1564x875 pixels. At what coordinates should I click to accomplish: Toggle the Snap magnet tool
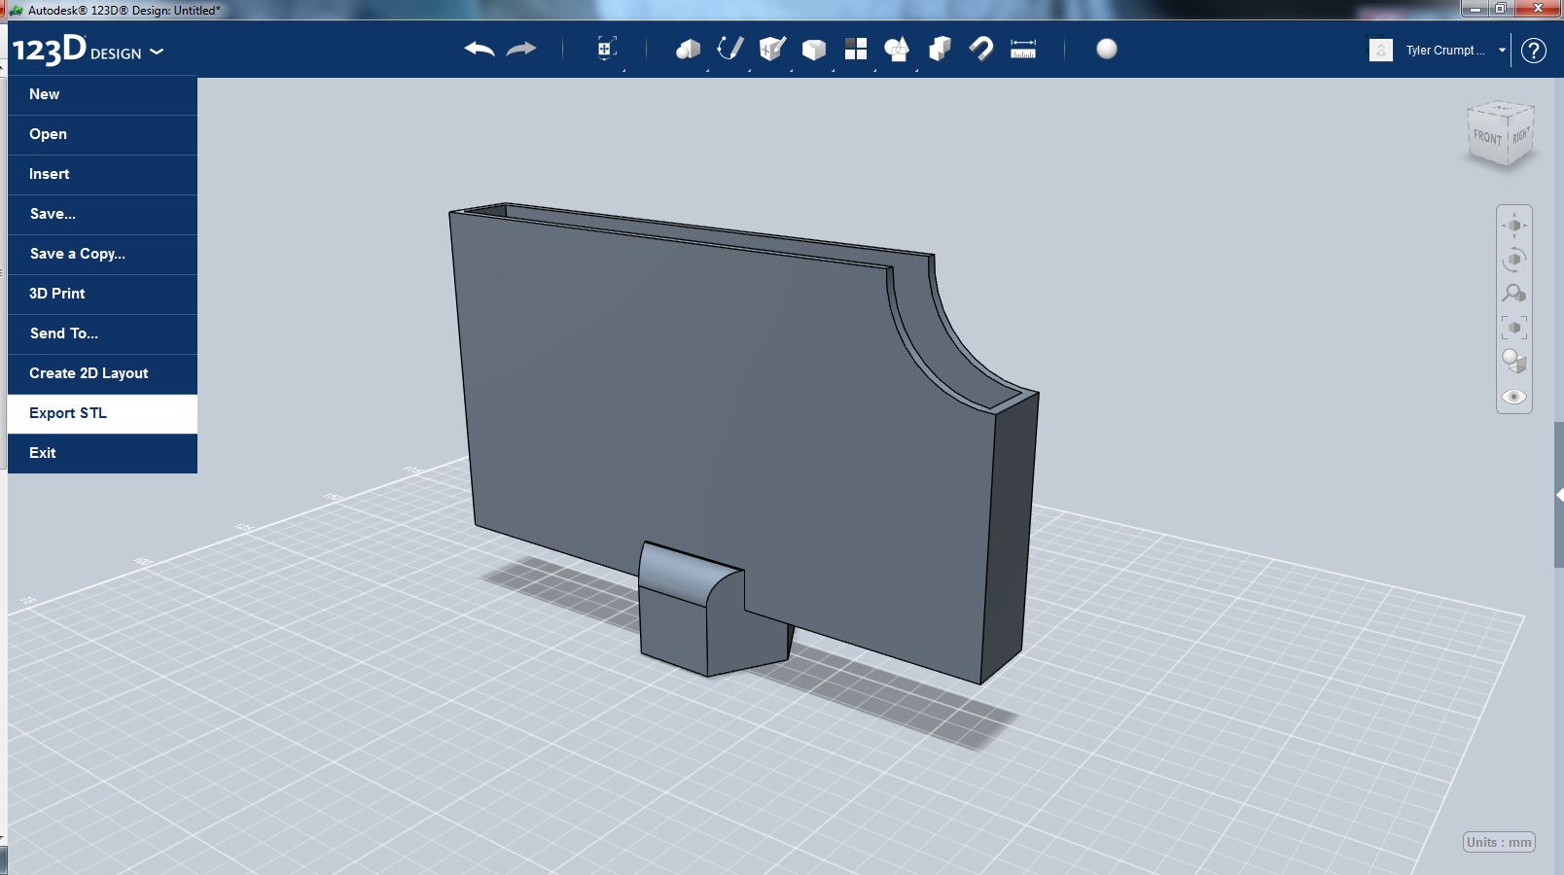(x=981, y=49)
